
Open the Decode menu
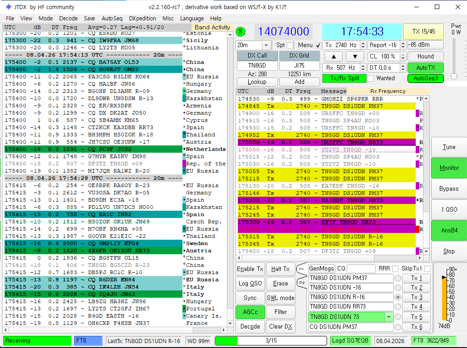pos(68,19)
